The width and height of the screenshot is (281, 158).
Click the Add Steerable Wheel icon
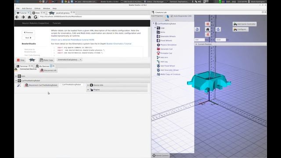(x=158, y=70)
